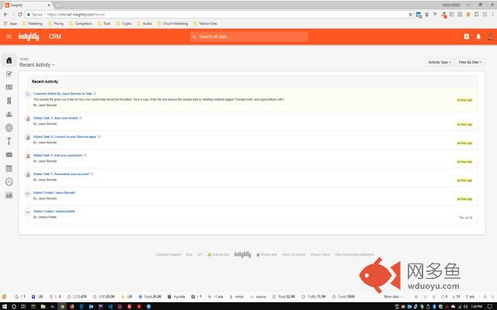Screen dimensions: 497x310
Task: Open the Added Task 1 'Personalize your account' link
Action: (x=61, y=174)
